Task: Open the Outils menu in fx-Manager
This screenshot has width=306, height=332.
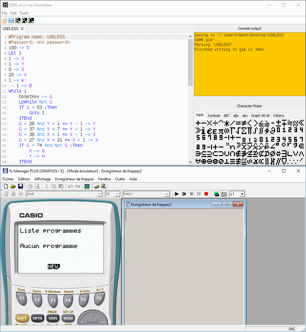Action: tap(120, 179)
